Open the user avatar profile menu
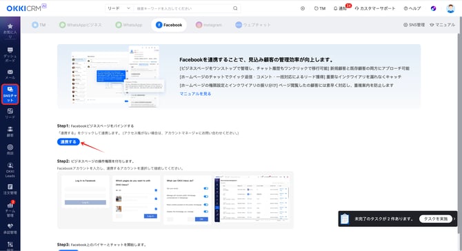 450,8
